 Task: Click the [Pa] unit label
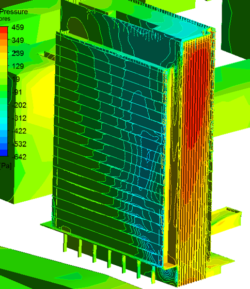[x=6, y=166]
